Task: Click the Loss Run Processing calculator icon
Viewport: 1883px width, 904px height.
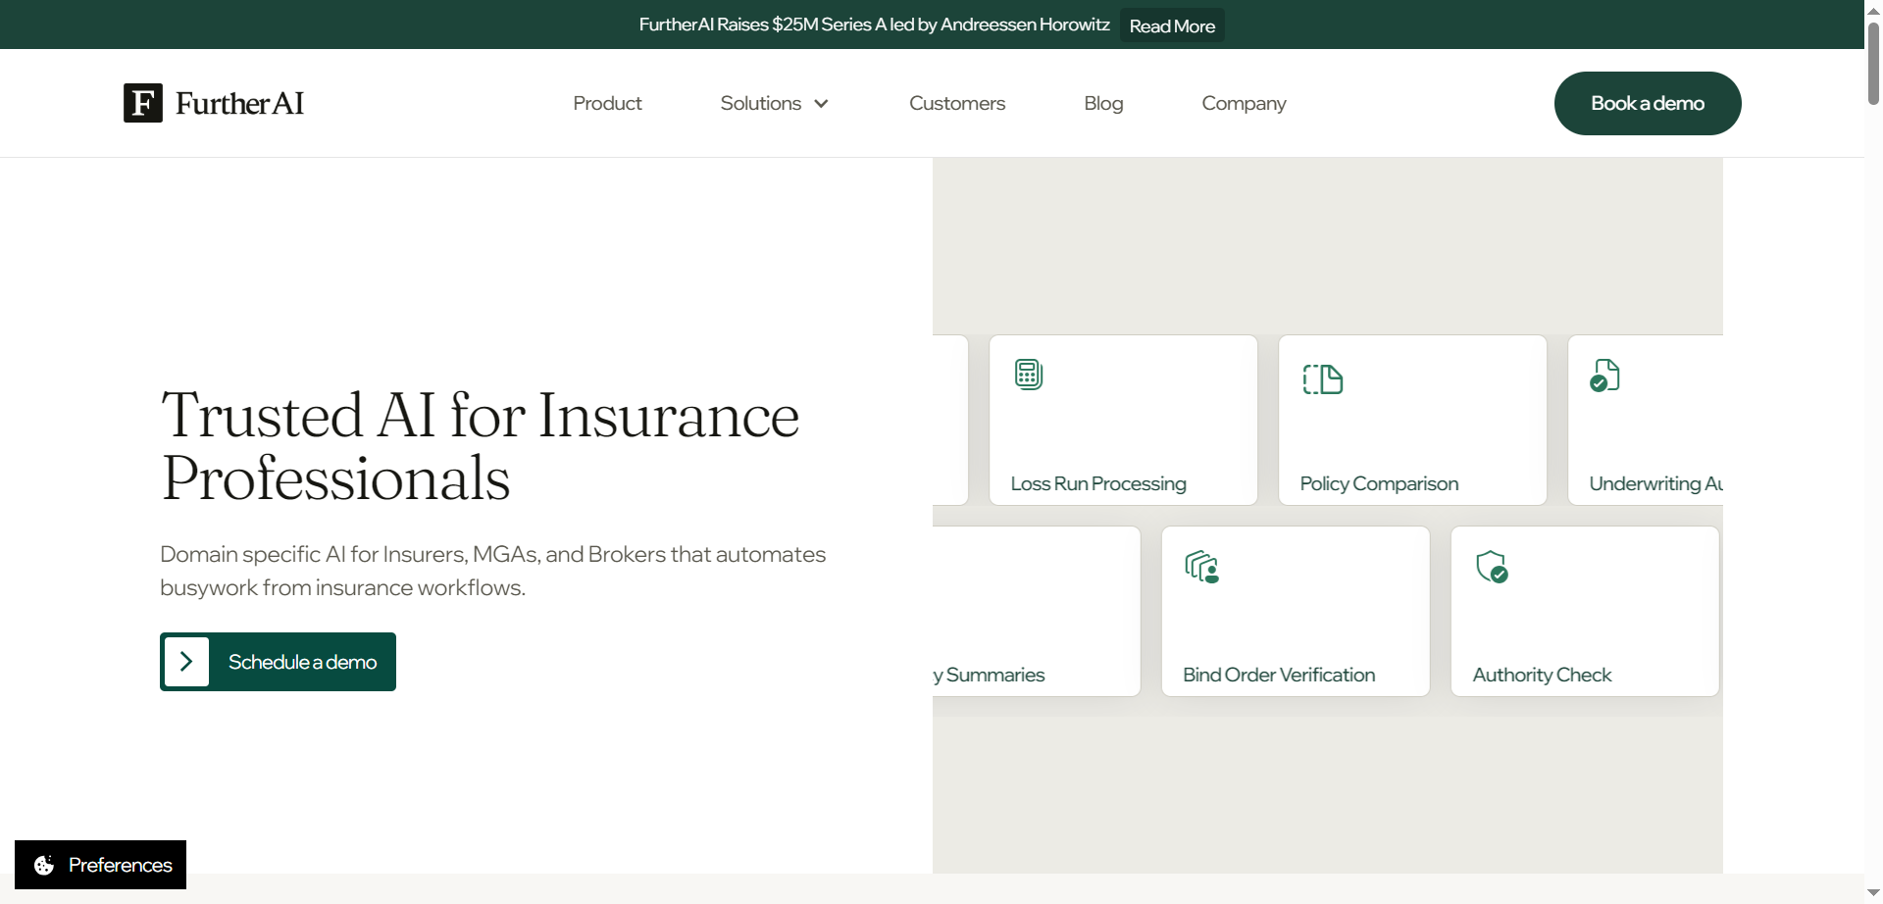Action: [x=1029, y=375]
